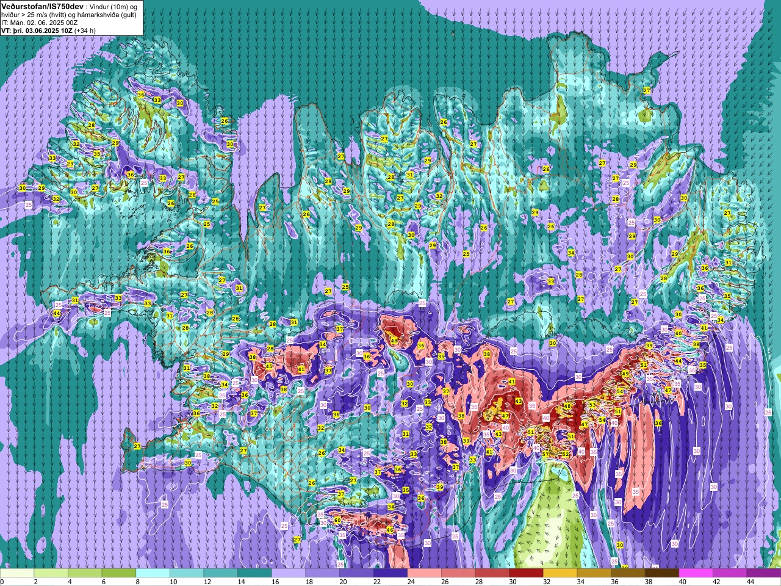
Task: Select the dark red 30–32 scale swatch
Action: click(x=527, y=573)
